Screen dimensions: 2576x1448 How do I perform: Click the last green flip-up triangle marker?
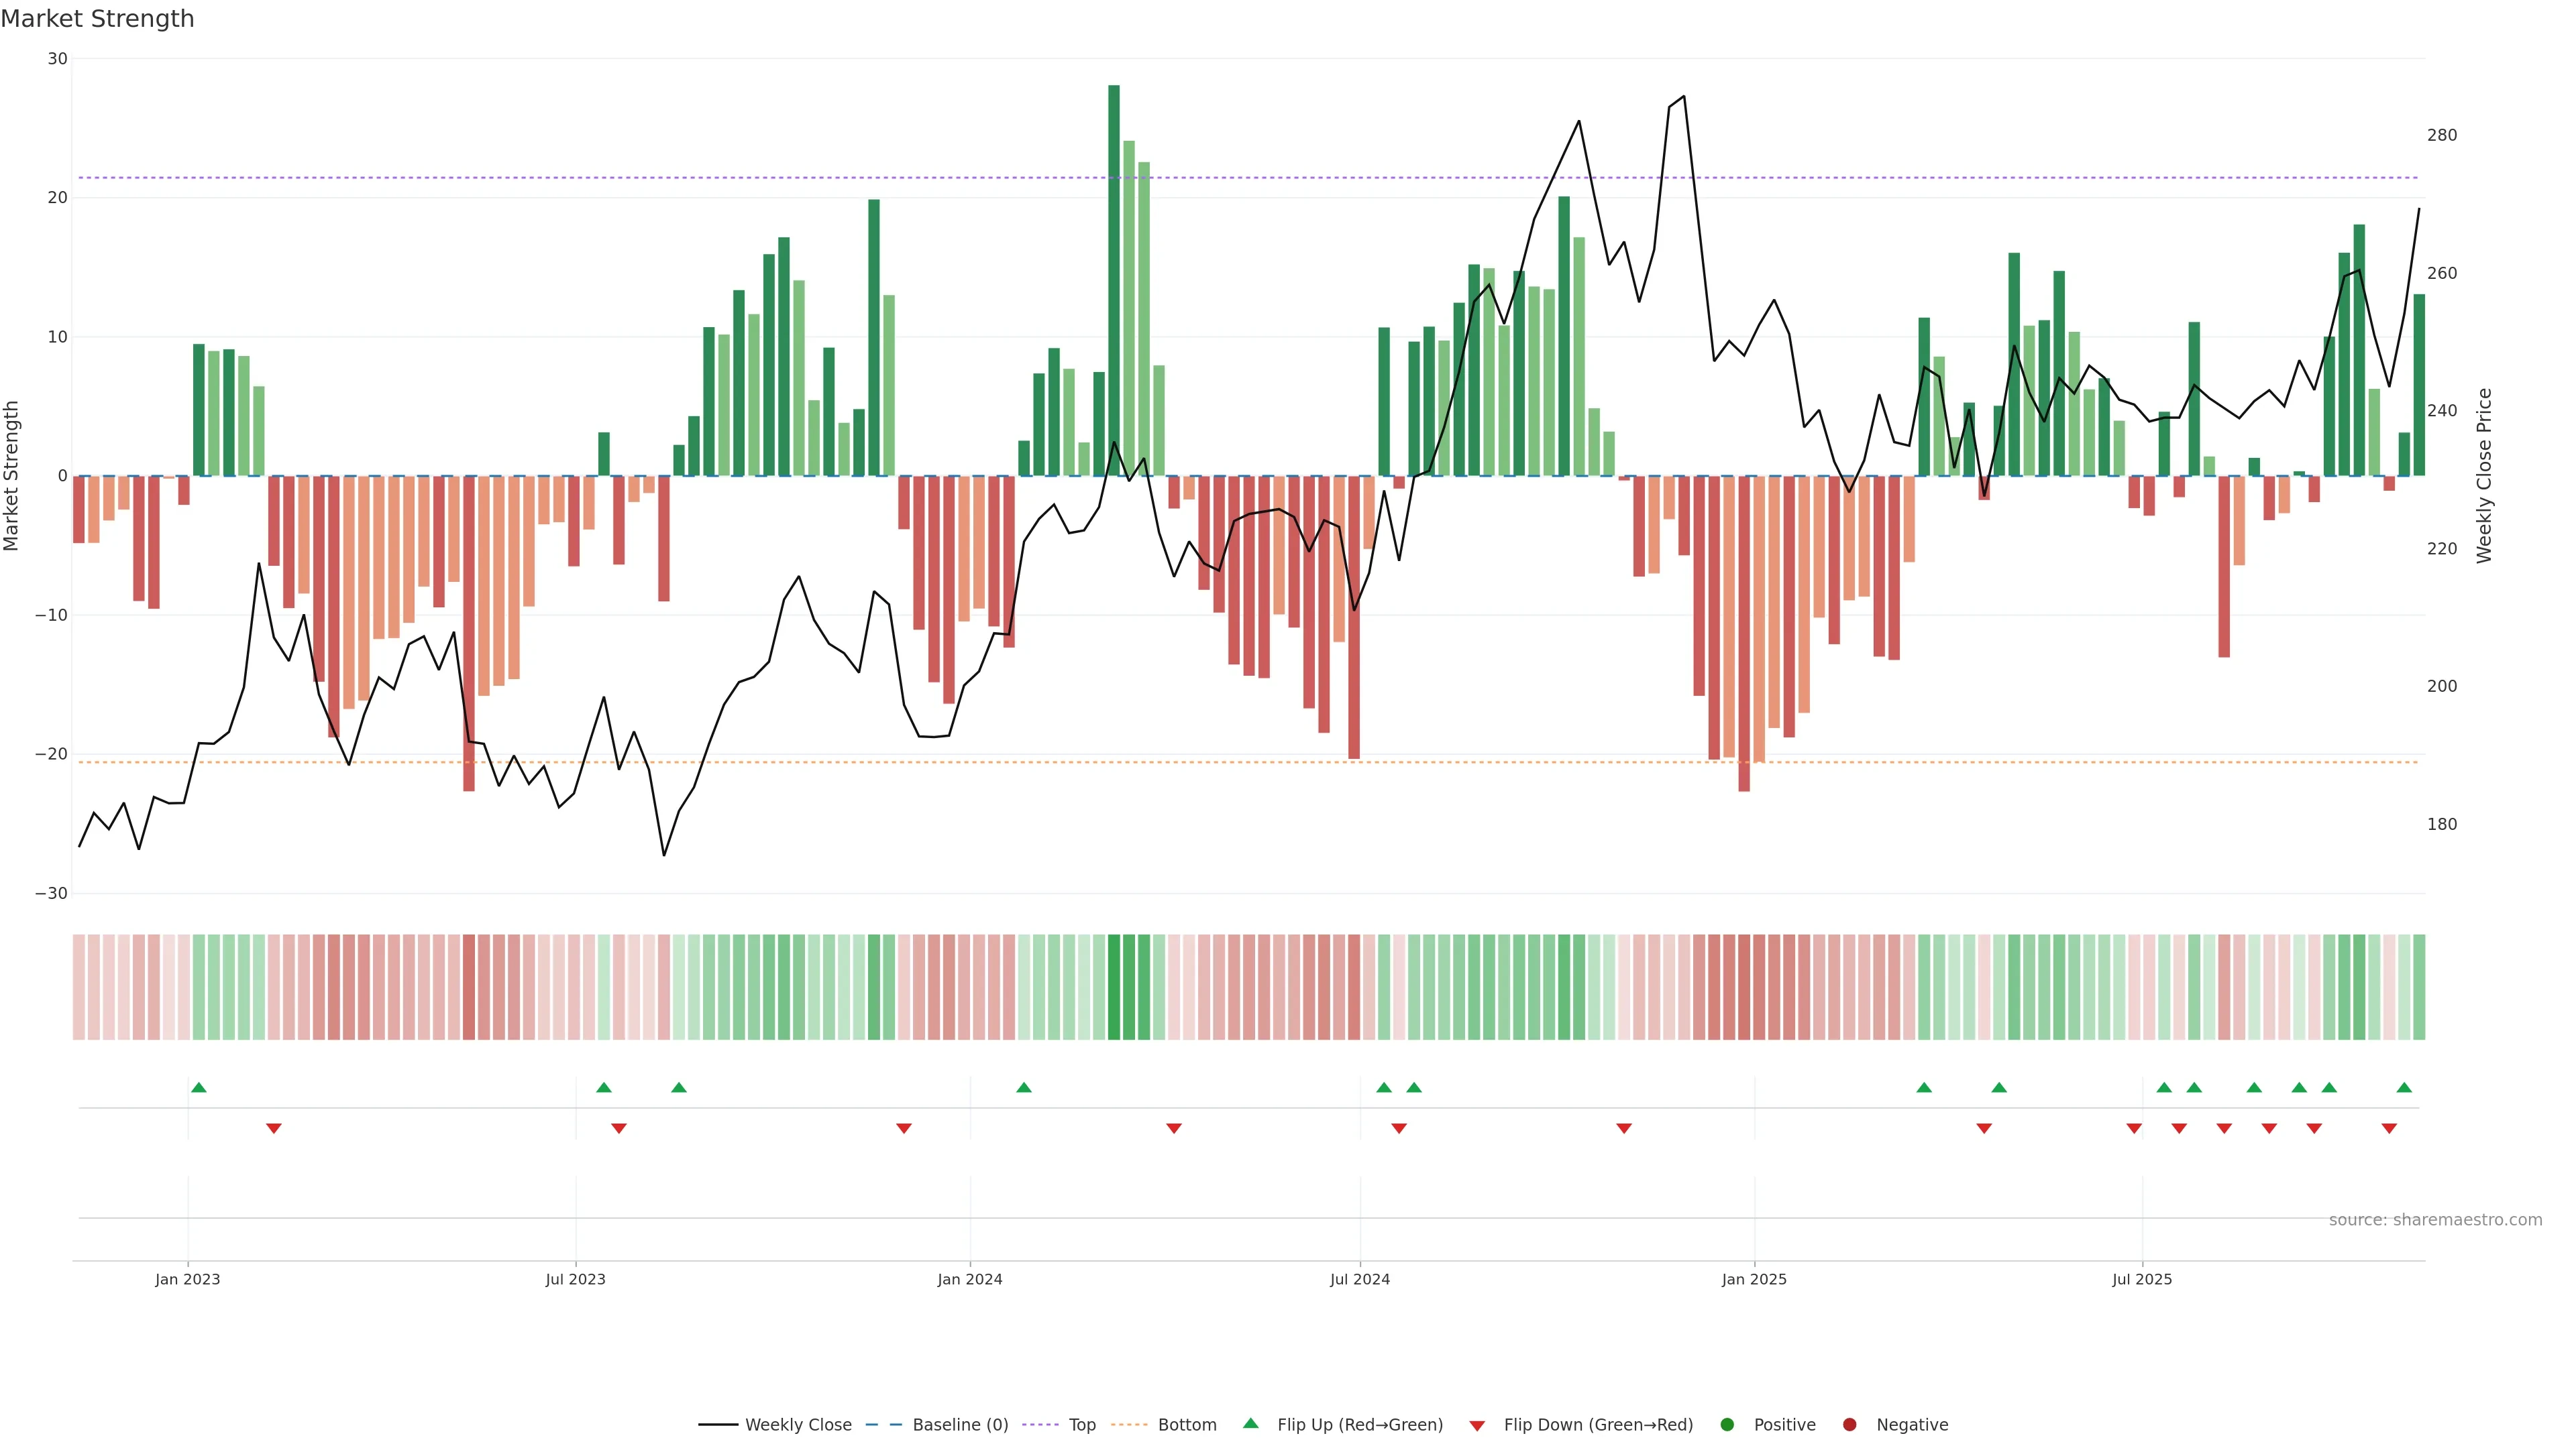pos(2404,1087)
